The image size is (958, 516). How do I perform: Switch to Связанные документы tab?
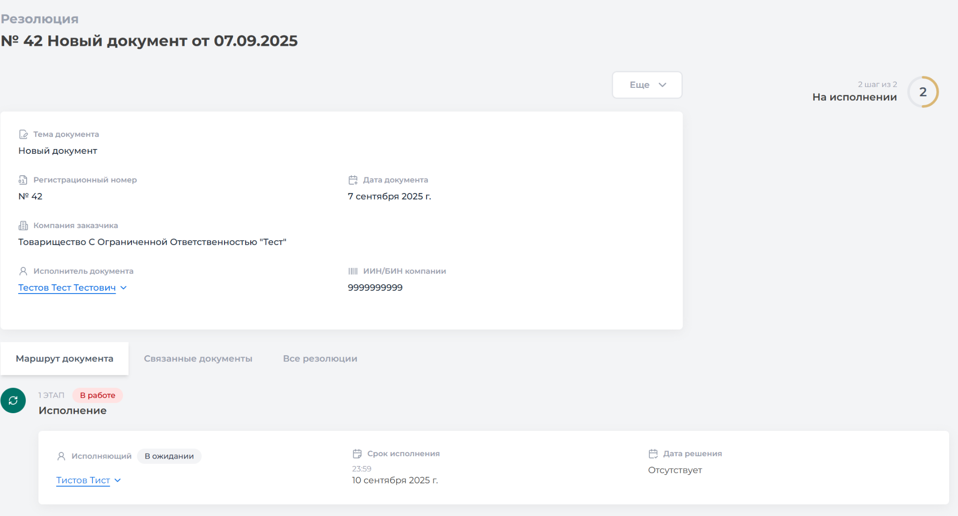coord(198,359)
